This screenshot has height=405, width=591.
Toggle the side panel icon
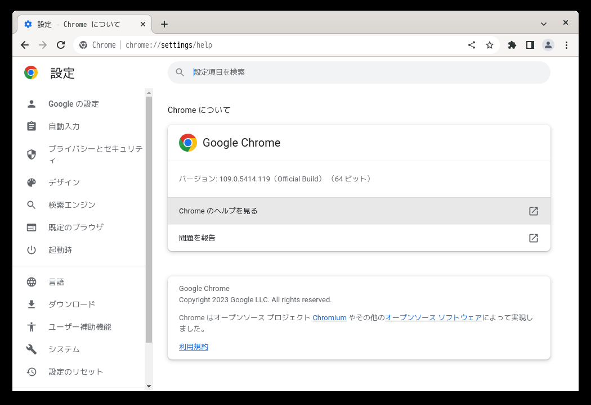point(530,45)
